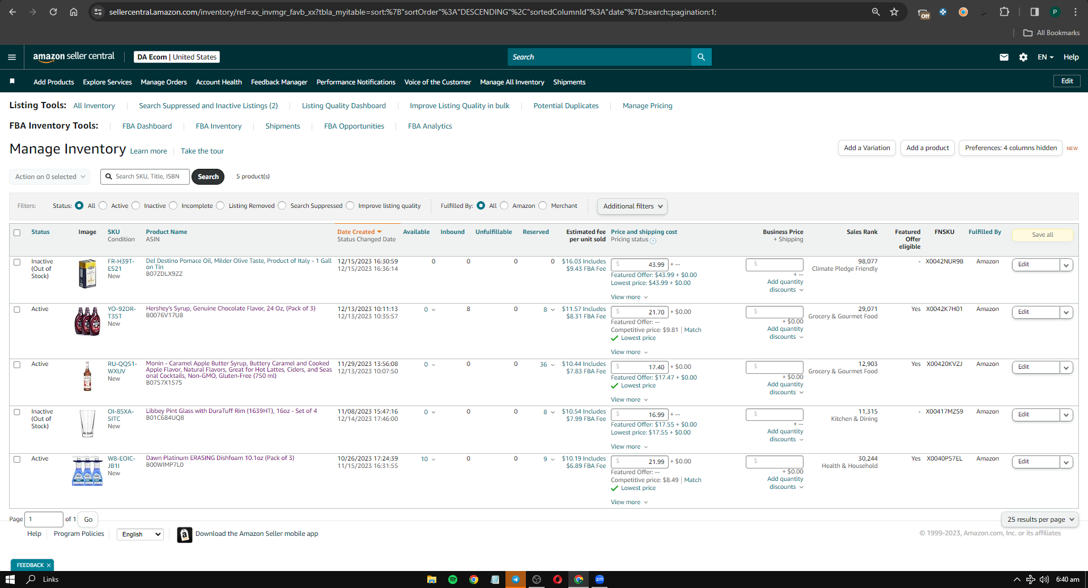Expand Reserved 36 details for Monin row
Image resolution: width=1088 pixels, height=588 pixels.
click(x=547, y=365)
